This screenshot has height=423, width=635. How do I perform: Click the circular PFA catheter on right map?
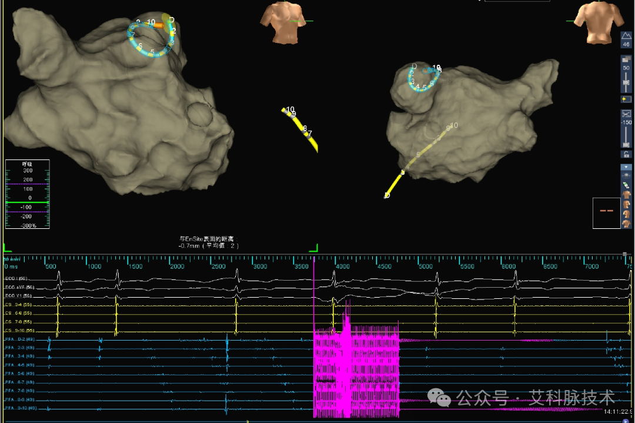click(423, 78)
